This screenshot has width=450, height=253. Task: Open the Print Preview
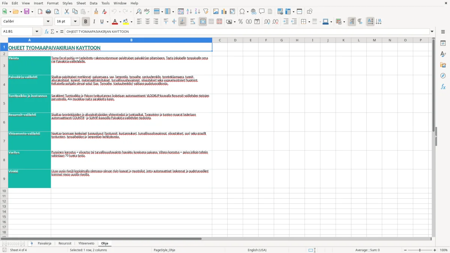point(56,12)
